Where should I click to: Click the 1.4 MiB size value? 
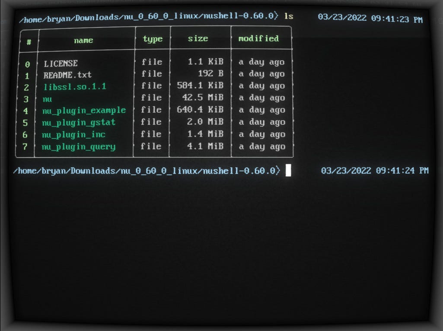tap(205, 134)
